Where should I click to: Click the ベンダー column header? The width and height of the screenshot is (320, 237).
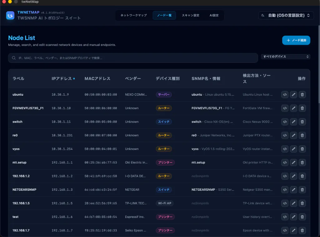[x=133, y=78]
